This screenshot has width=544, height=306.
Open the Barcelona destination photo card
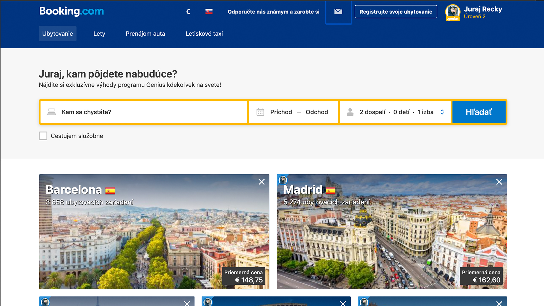[154, 231]
